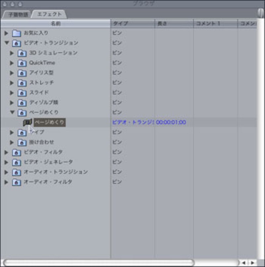This screenshot has width=265, height=267.
Task: Click the 3D シミュレーション bin icon
Action: pos(22,53)
